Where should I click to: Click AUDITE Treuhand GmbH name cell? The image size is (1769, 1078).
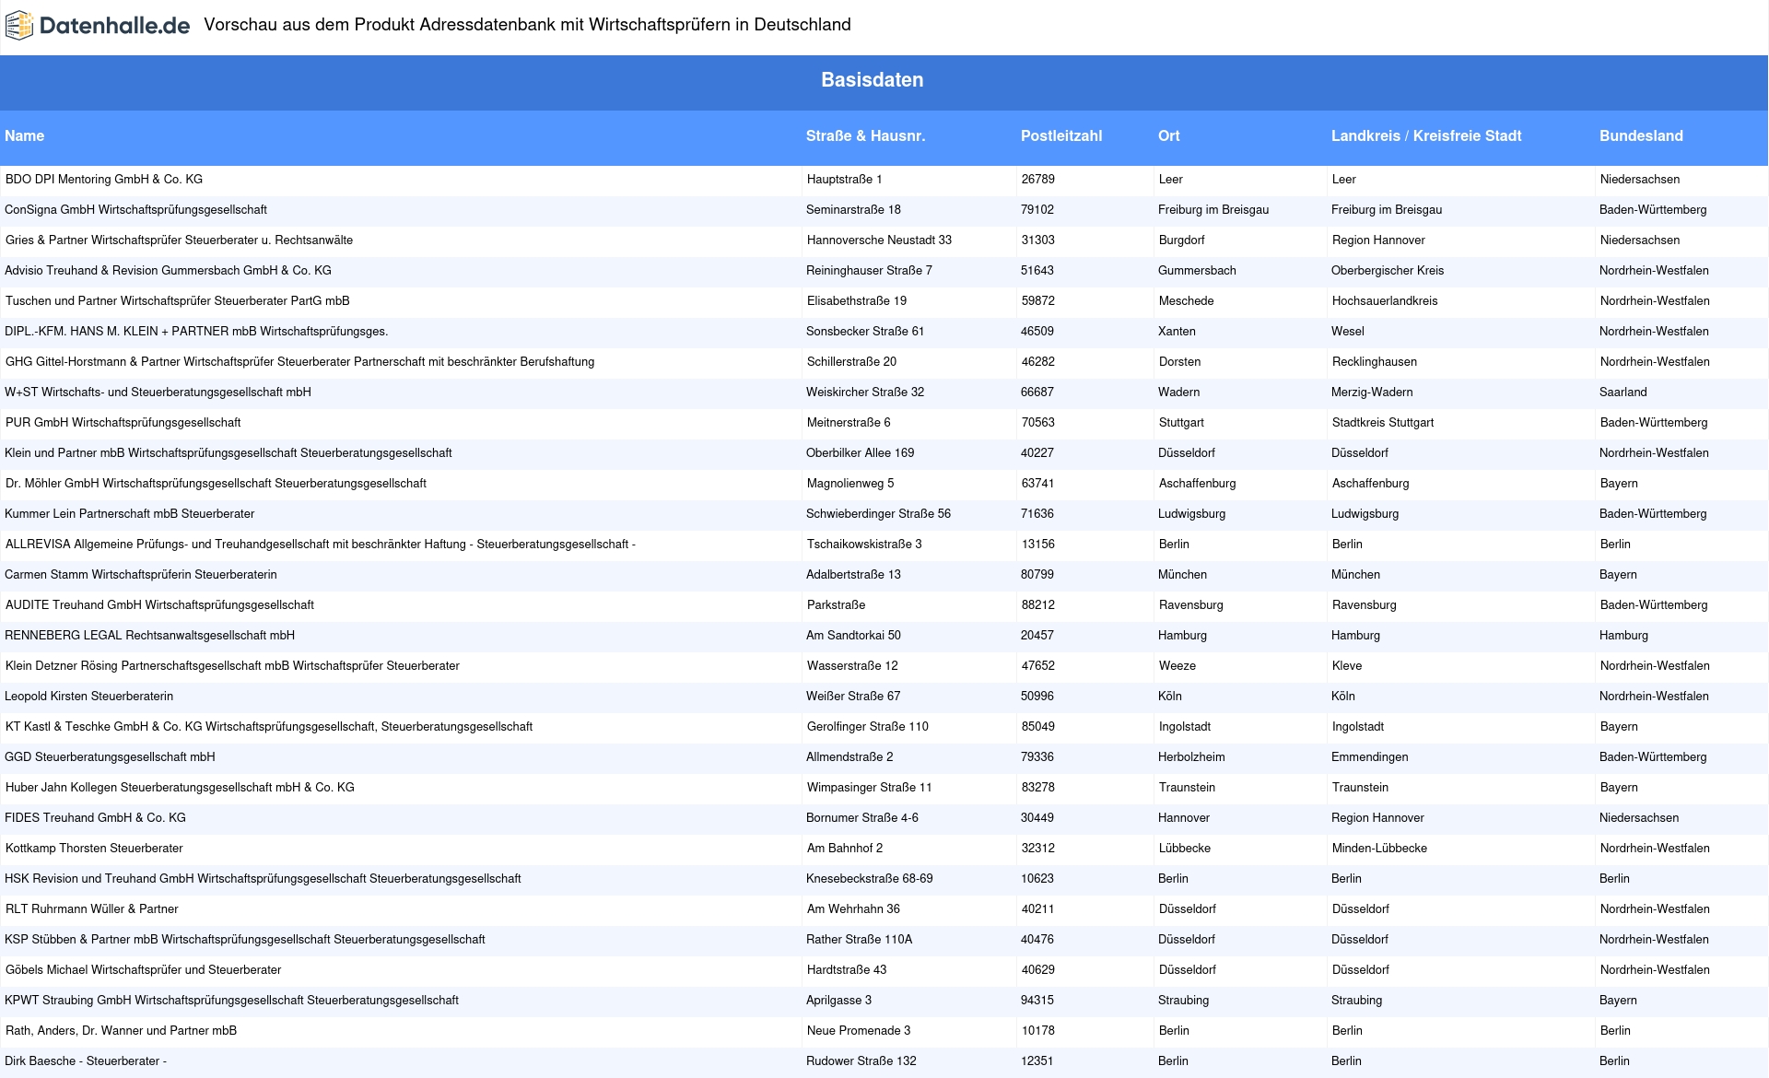click(x=159, y=605)
